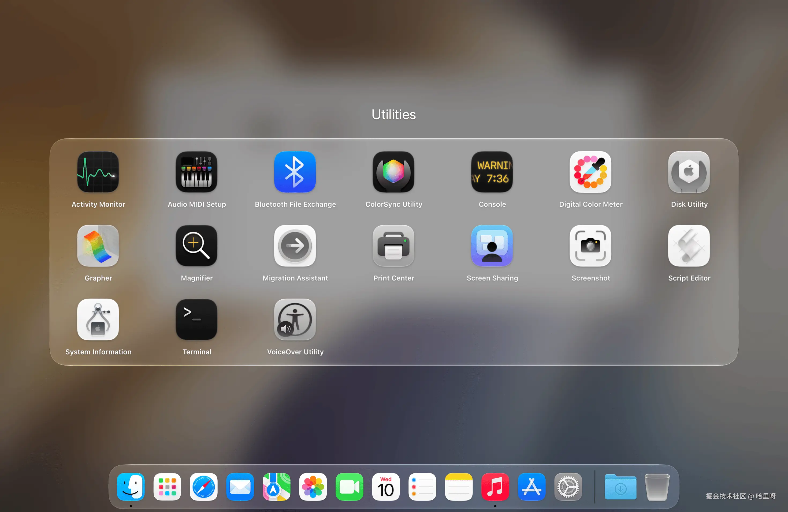The height and width of the screenshot is (512, 788).
Task: Click the Bluetooth File Exchange label
Action: click(x=295, y=204)
